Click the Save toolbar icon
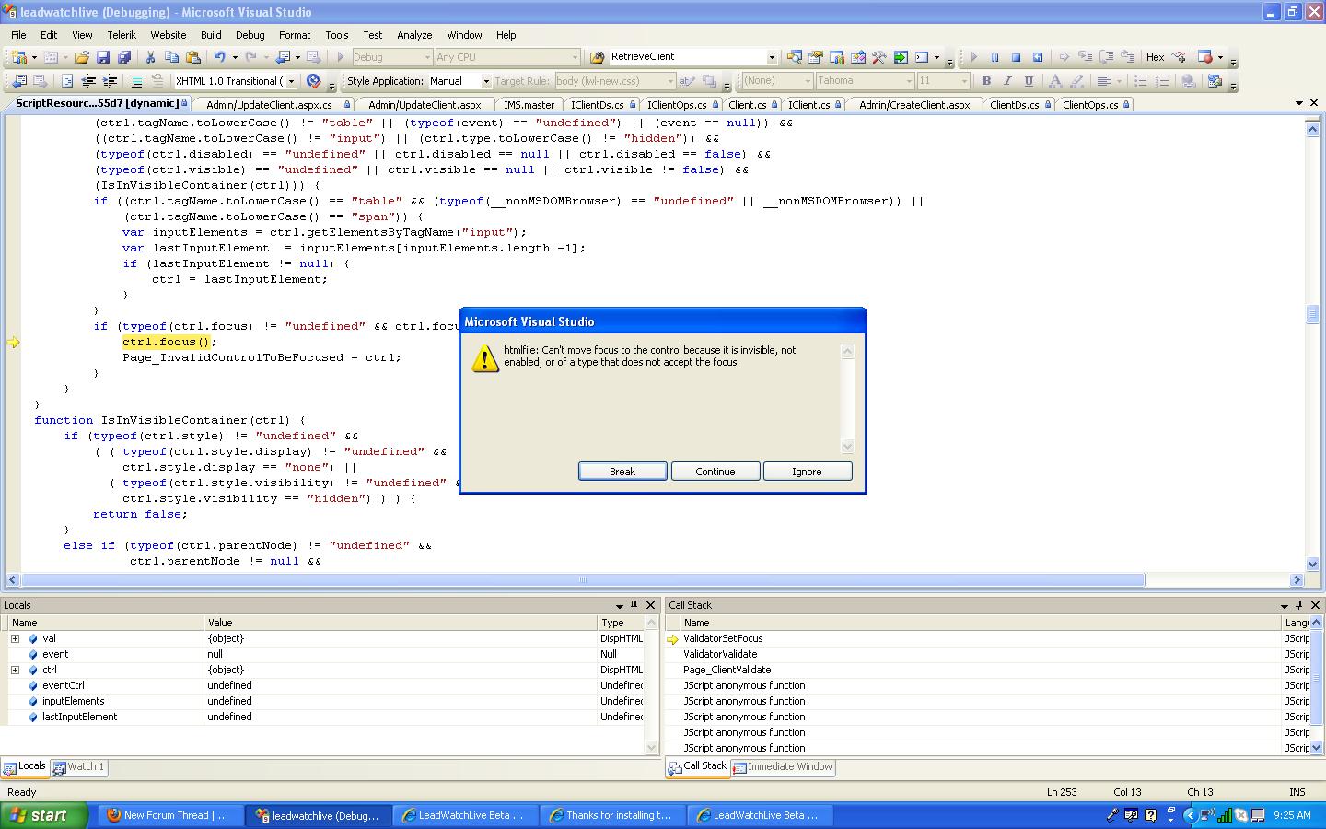 (103, 57)
